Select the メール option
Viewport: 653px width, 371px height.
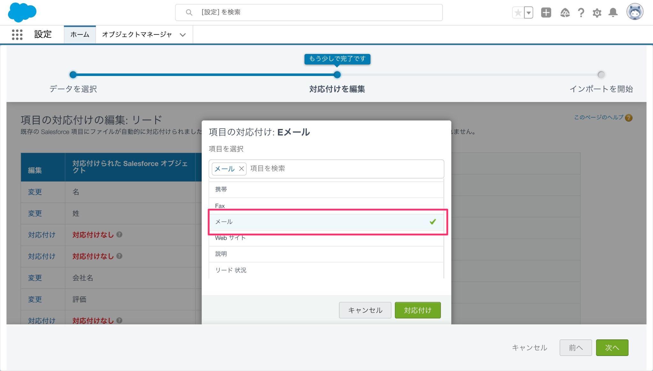(326, 222)
